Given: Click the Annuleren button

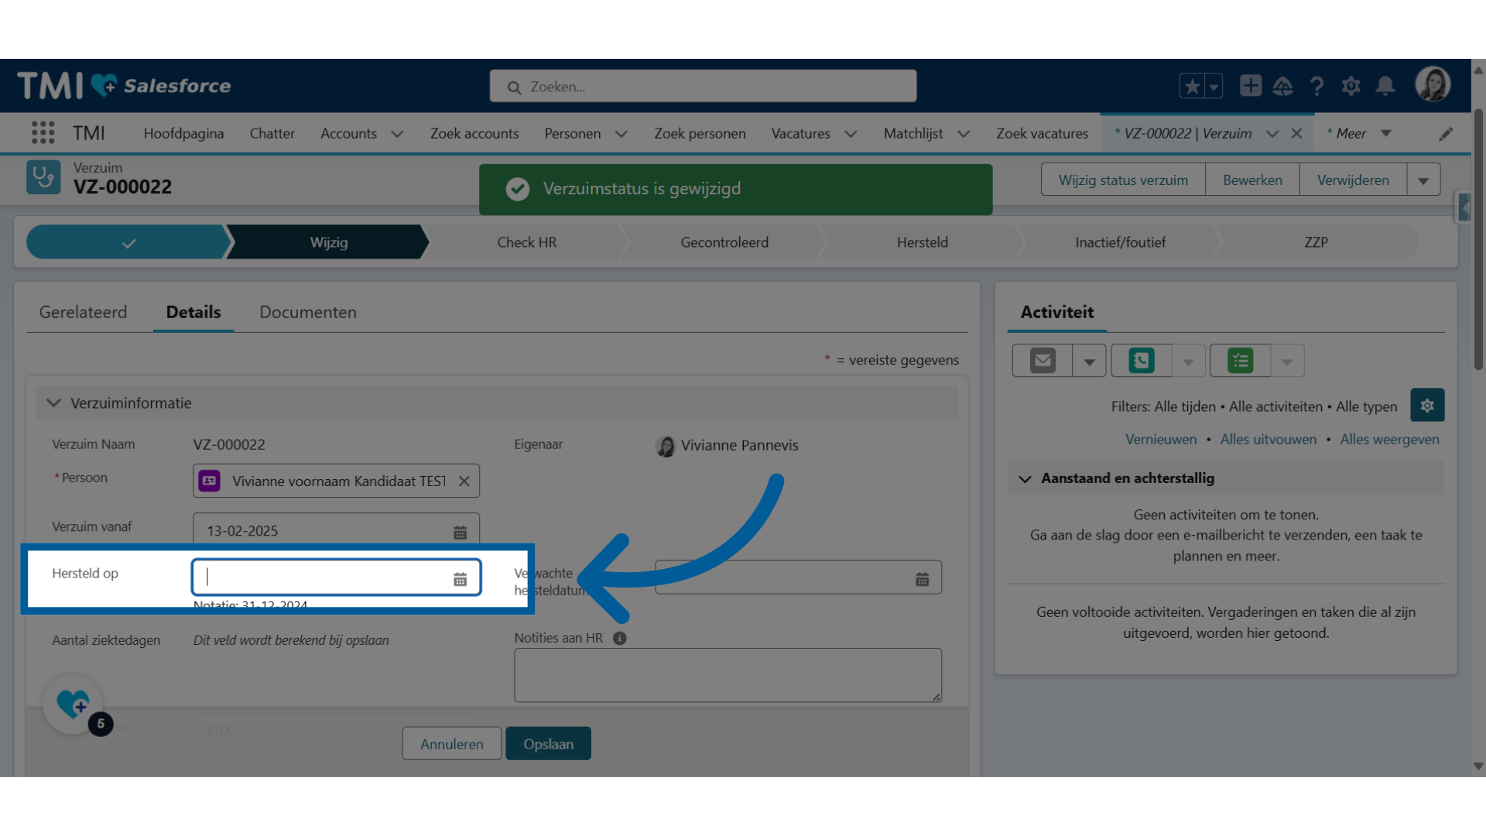Looking at the screenshot, I should [x=452, y=743].
